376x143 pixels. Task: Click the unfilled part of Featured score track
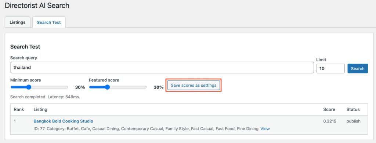[128, 87]
